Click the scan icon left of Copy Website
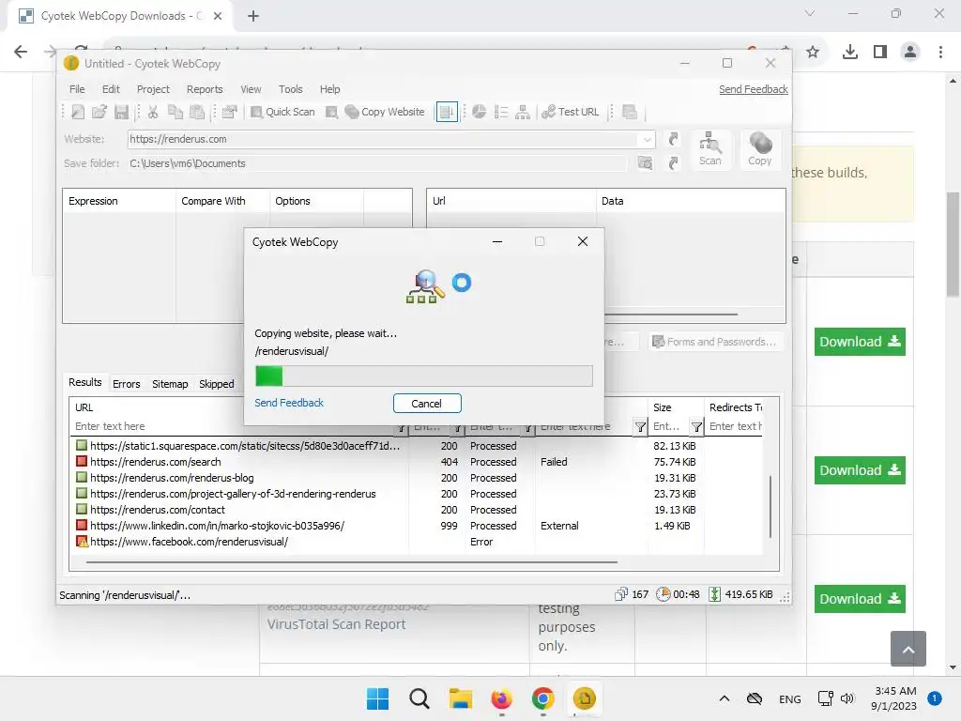The image size is (961, 721). [331, 112]
